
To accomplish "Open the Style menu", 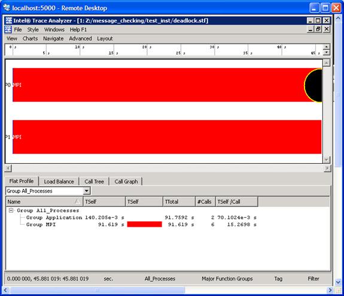I will [x=33, y=30].
